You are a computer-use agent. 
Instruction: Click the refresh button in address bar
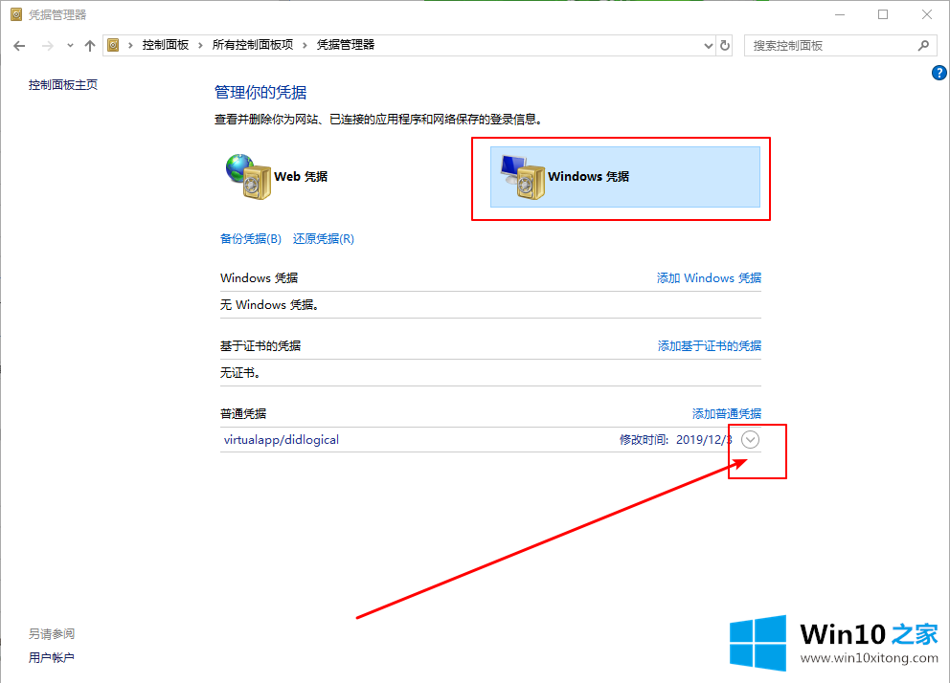pyautogui.click(x=725, y=45)
